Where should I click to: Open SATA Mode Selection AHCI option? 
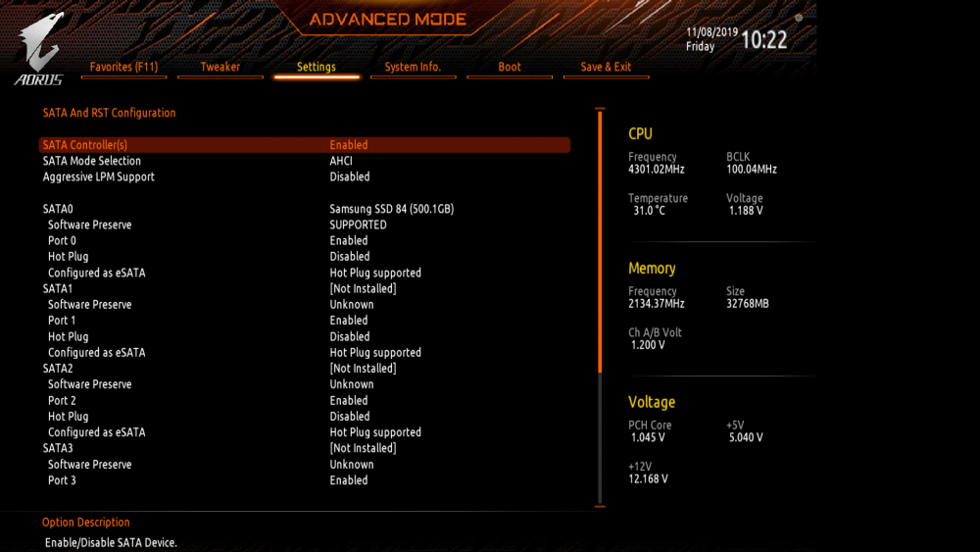click(x=341, y=161)
